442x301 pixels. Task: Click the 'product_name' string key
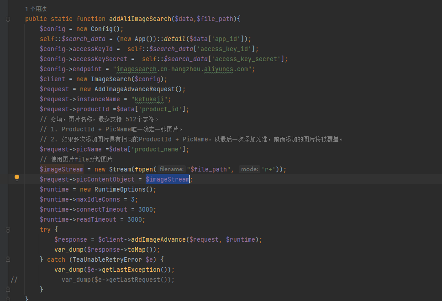[157, 149]
